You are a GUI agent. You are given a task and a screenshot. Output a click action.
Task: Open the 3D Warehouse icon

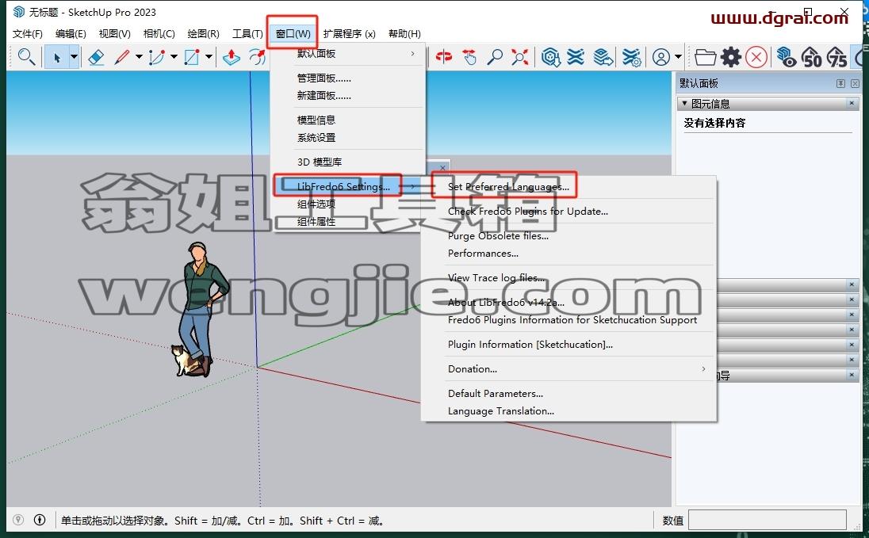551,57
